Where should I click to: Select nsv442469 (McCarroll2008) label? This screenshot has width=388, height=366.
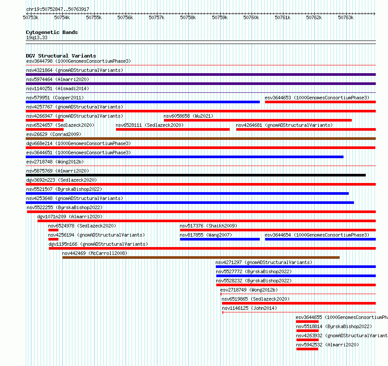tap(95, 253)
